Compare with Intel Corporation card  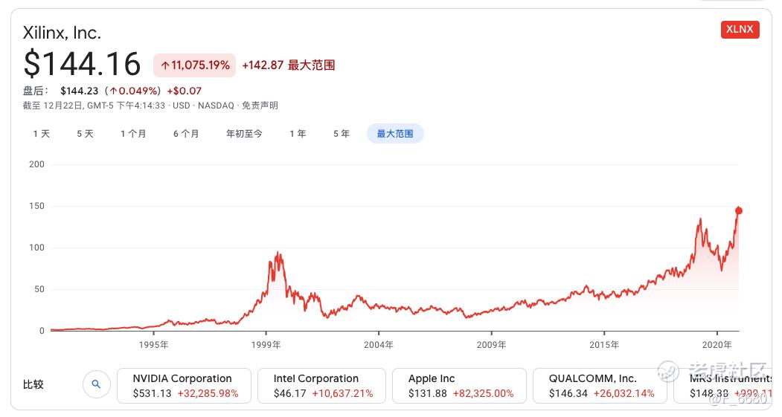coord(321,386)
